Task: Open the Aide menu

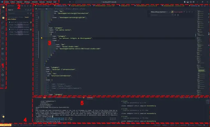Action: coord(55,2)
